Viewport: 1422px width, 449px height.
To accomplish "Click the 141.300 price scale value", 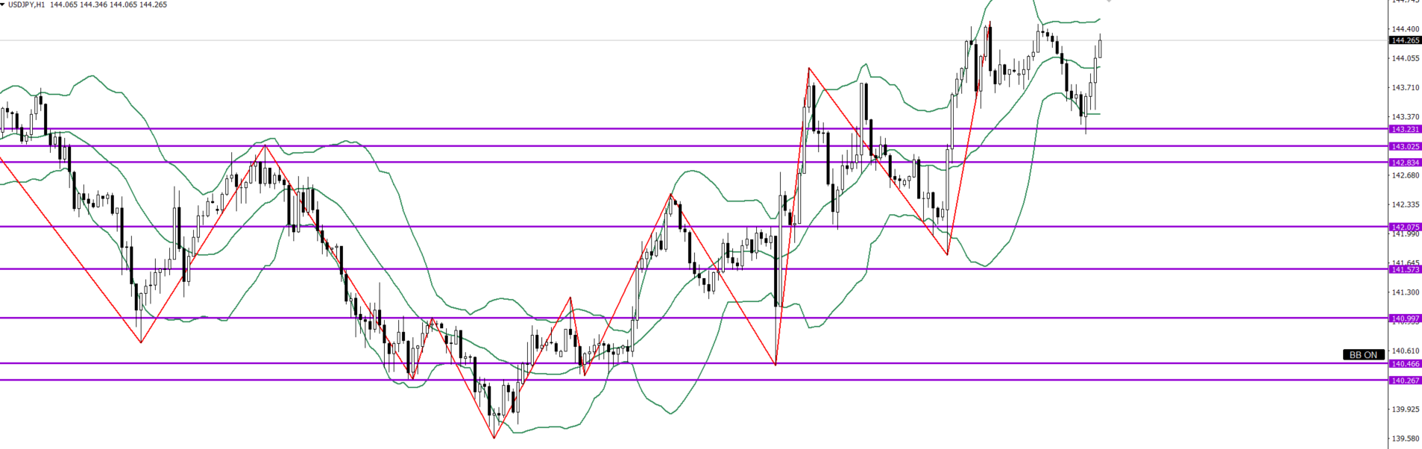I will coord(1405,292).
